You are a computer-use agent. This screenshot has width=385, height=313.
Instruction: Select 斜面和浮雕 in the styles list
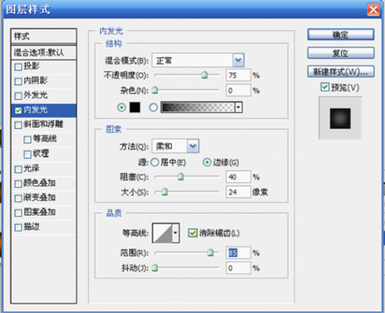tap(44, 125)
